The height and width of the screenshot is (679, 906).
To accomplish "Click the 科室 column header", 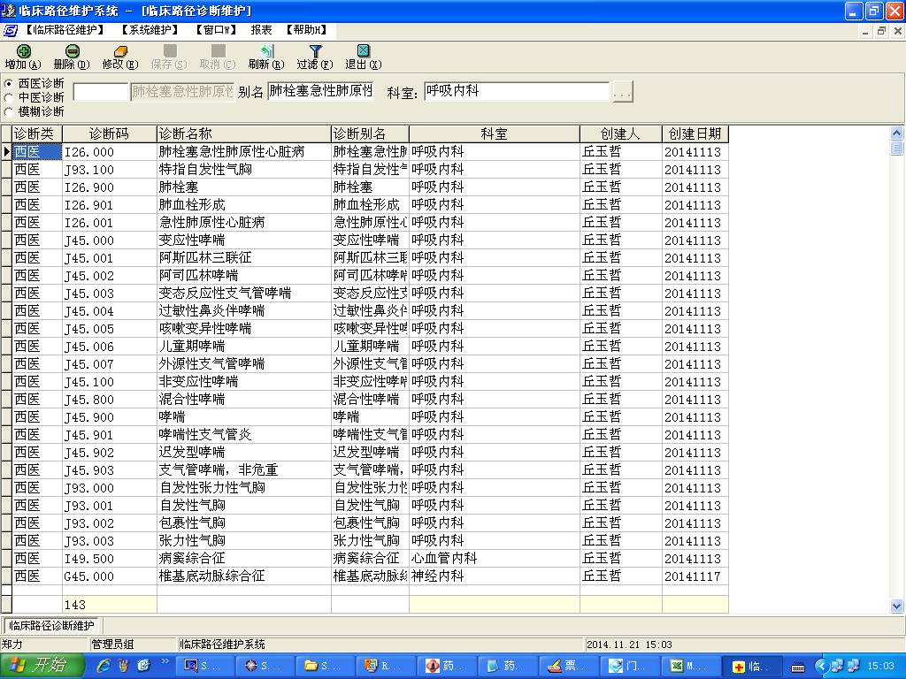I will (494, 134).
